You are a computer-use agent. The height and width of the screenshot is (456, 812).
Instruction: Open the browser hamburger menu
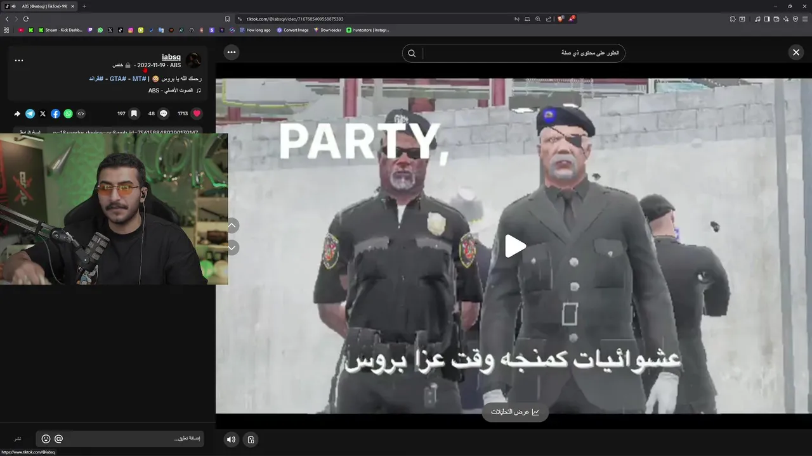point(804,19)
